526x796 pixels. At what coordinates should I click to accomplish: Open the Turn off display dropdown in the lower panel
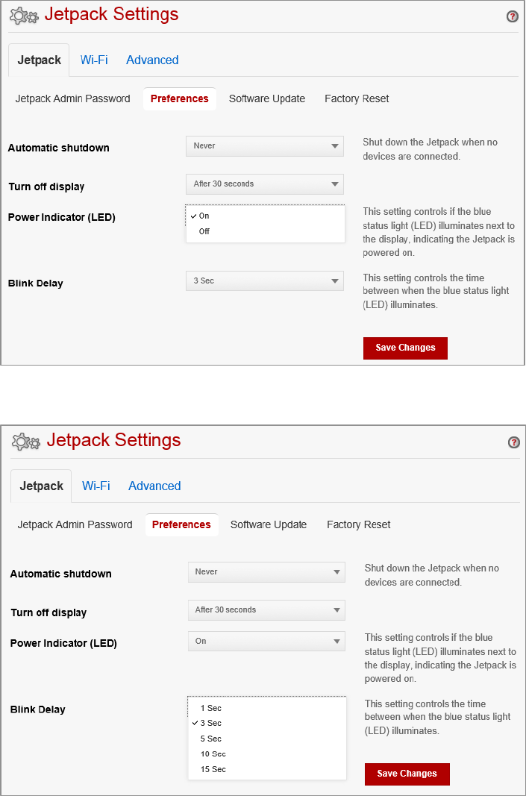pos(266,610)
